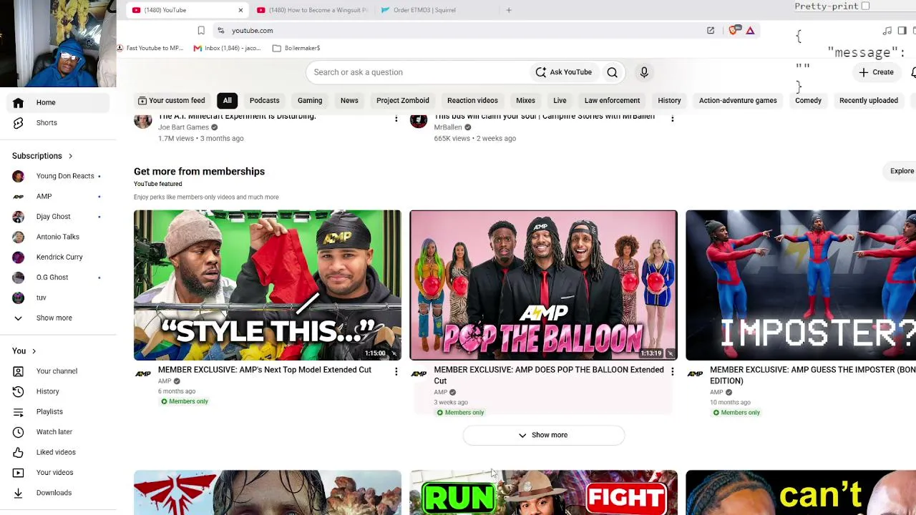This screenshot has width=916, height=515.
Task: Select the Live filter chip
Action: pyautogui.click(x=560, y=101)
